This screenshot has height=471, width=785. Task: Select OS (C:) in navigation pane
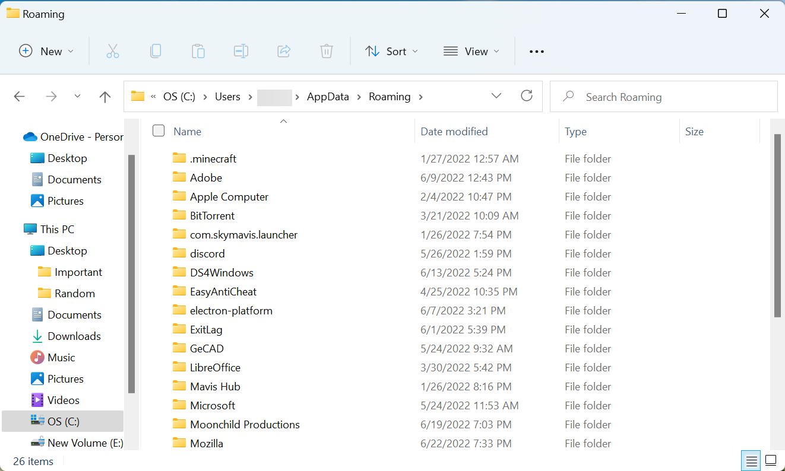point(63,421)
